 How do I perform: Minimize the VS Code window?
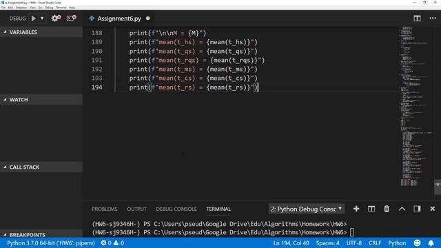pyautogui.click(x=414, y=3)
